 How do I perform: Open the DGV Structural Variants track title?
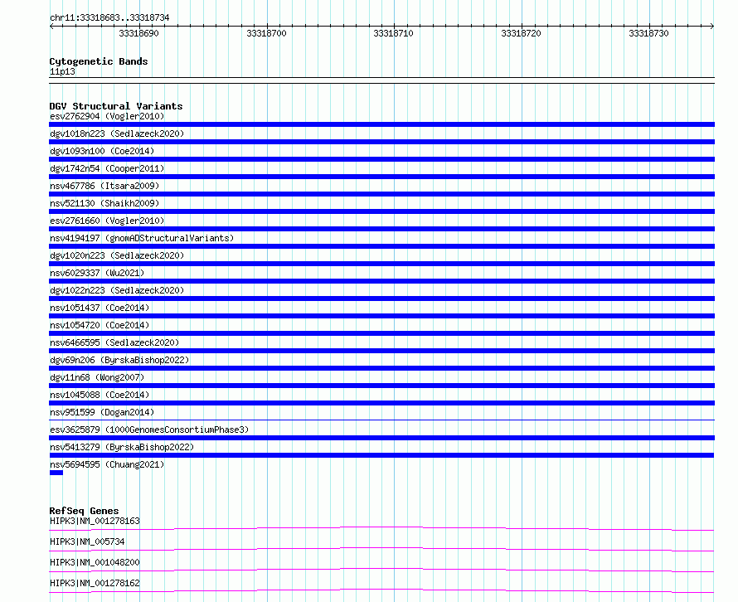tap(116, 106)
